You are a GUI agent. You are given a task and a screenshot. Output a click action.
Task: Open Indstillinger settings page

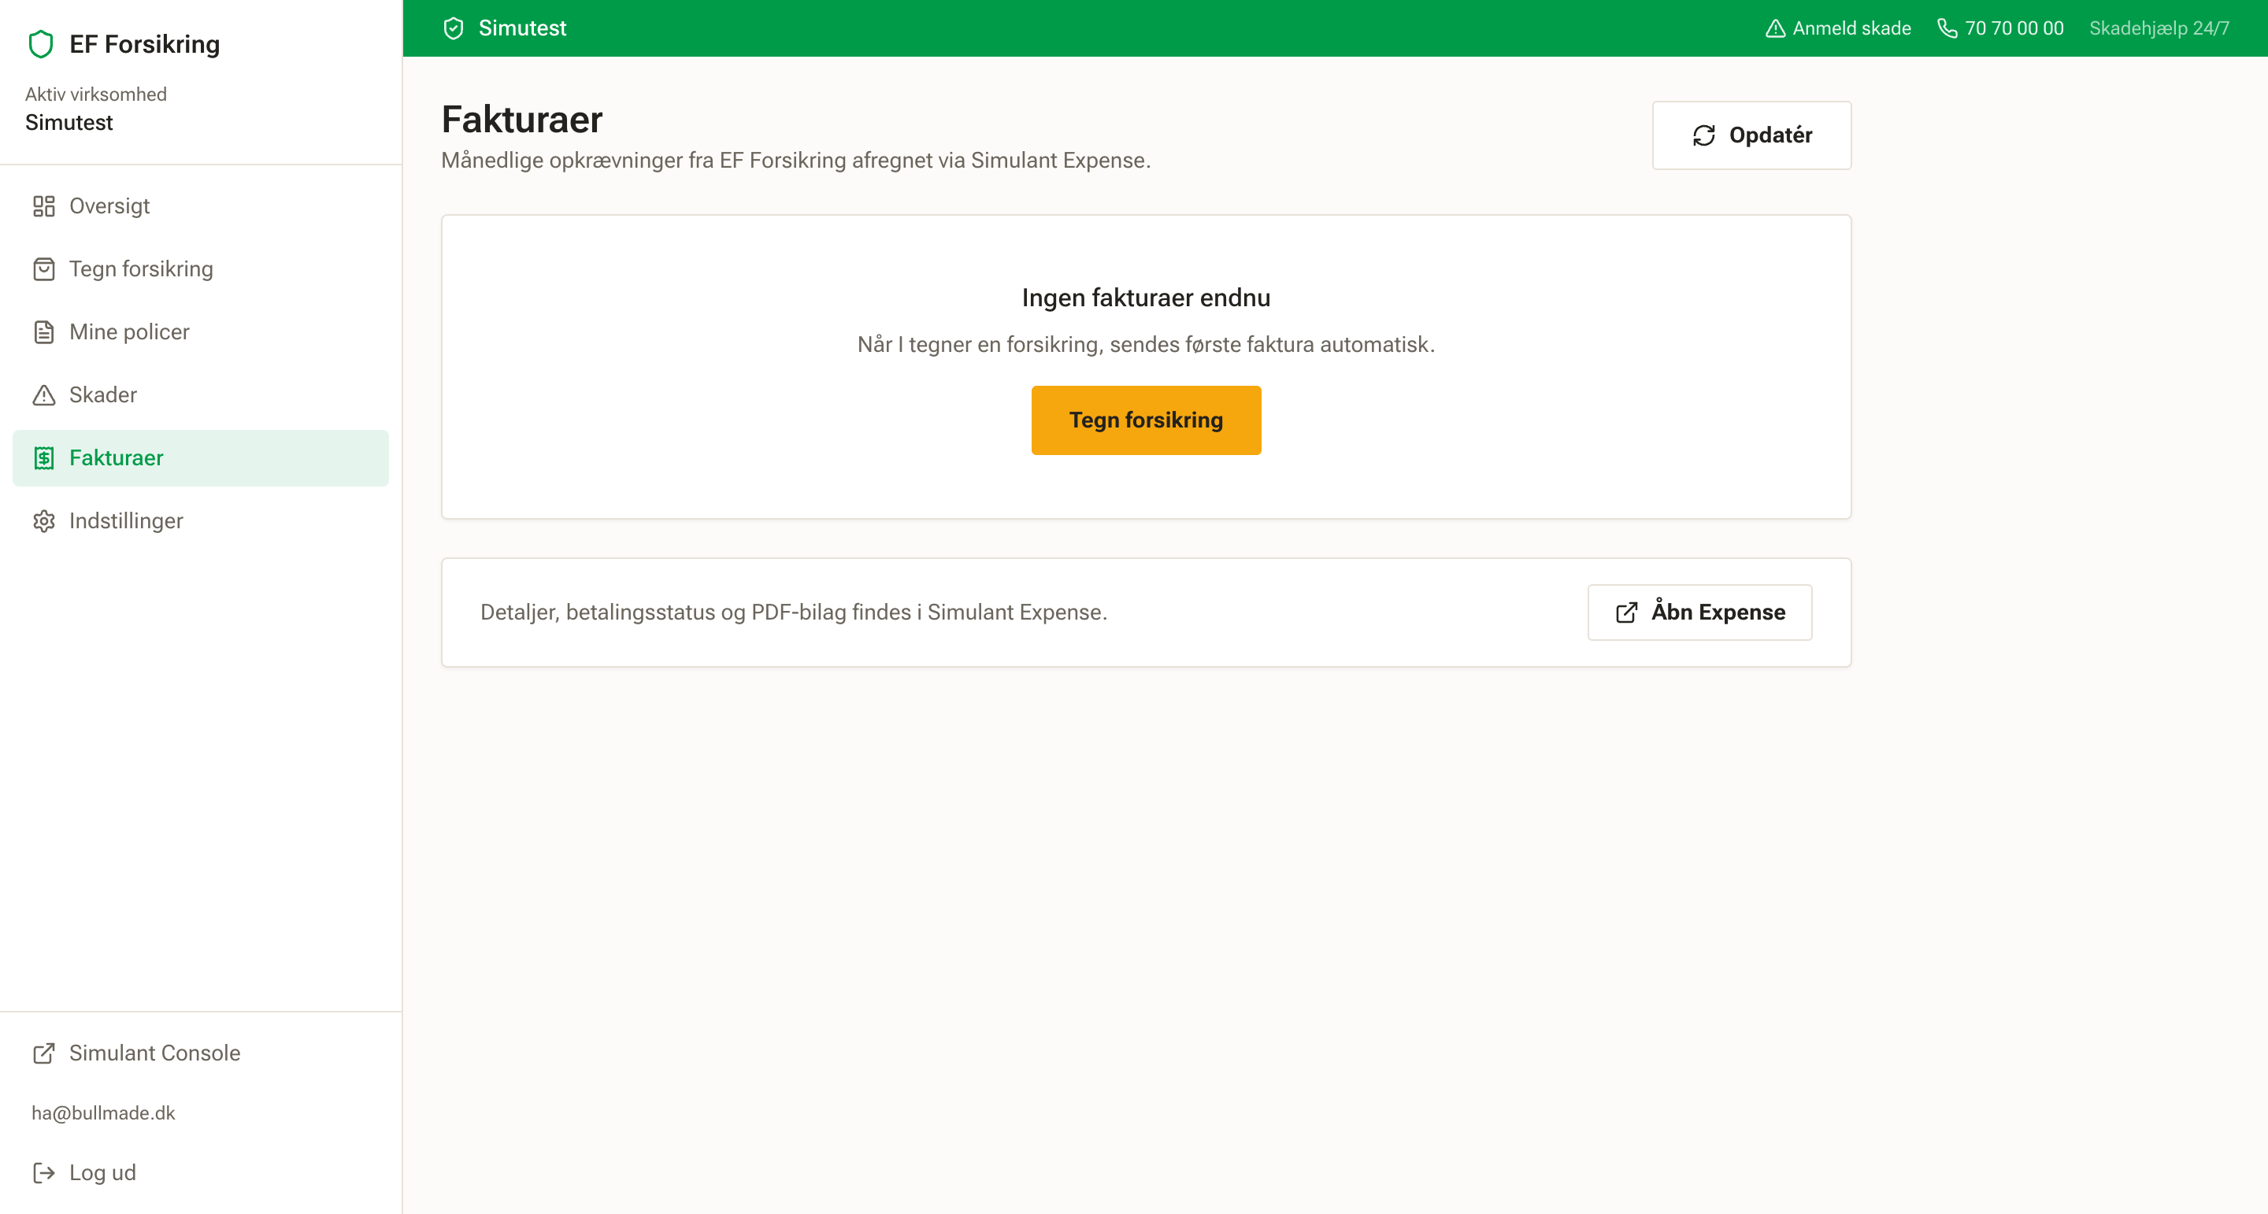pos(201,521)
